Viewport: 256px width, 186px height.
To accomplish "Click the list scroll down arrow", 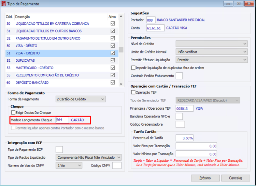I will [x=121, y=84].
